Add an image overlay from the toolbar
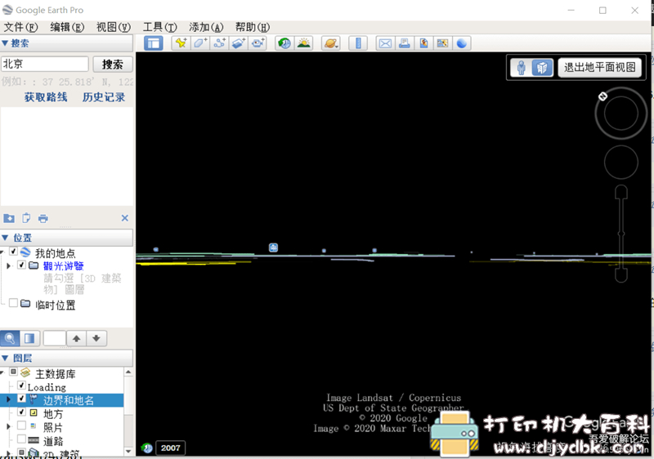 pos(239,43)
